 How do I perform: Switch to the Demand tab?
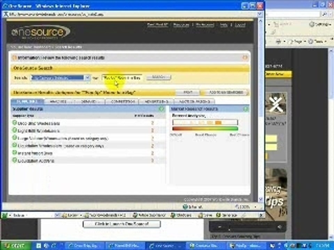click(x=89, y=101)
